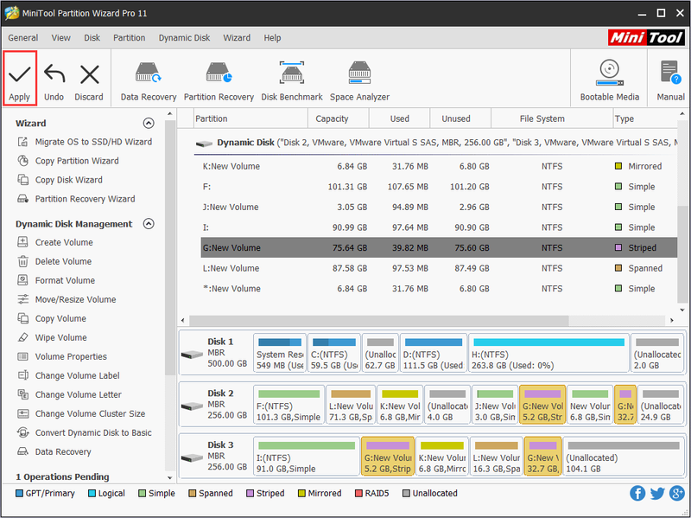This screenshot has width=691, height=518.
Task: Click the Apply checkmark icon
Action: 19,74
